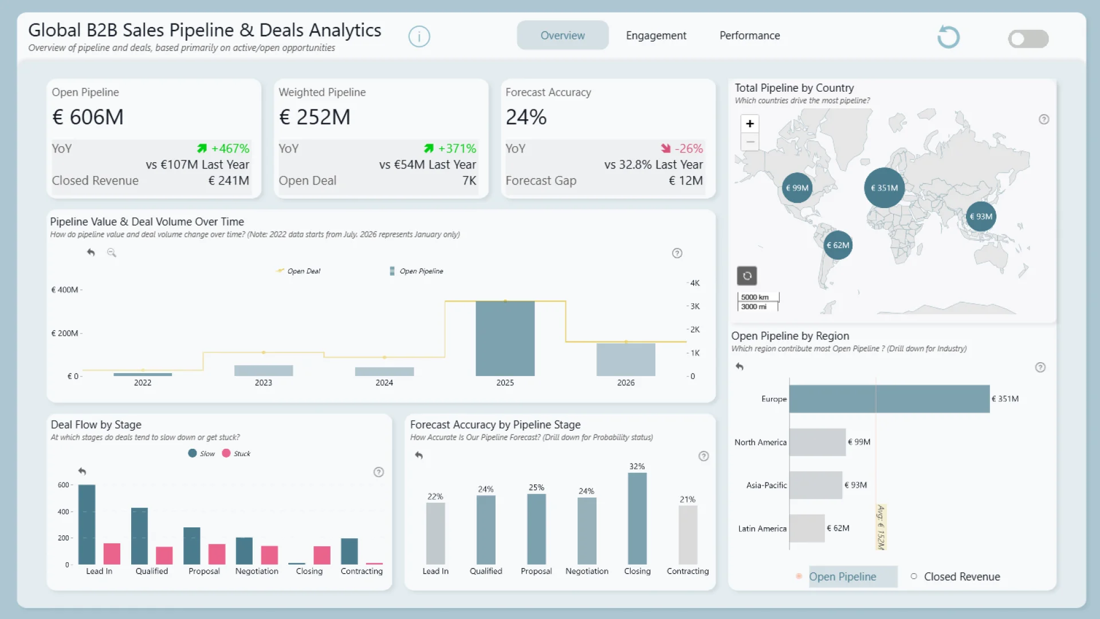Select the Open Pipeline radio option
This screenshot has width=1100, height=619.
pos(799,577)
